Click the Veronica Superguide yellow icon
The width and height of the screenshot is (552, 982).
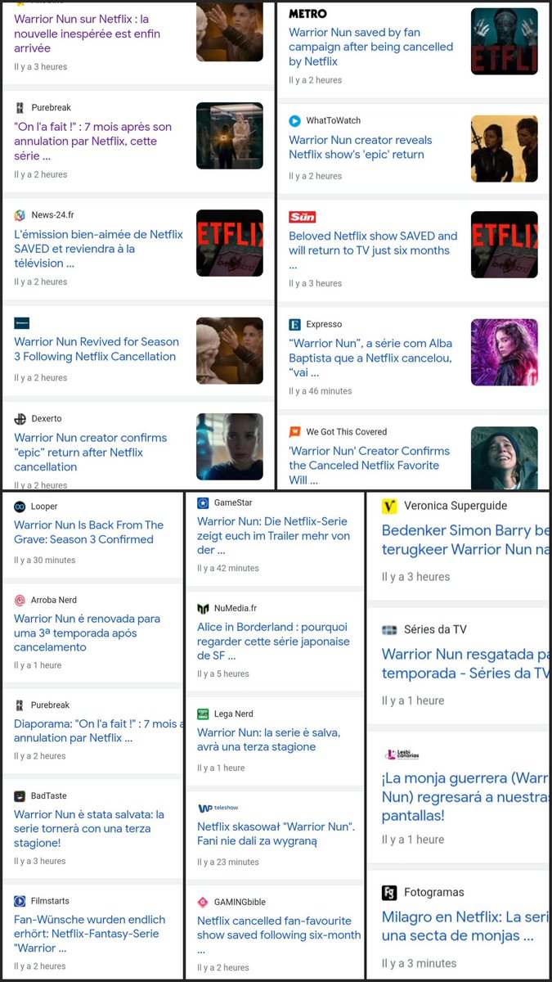coord(389,506)
